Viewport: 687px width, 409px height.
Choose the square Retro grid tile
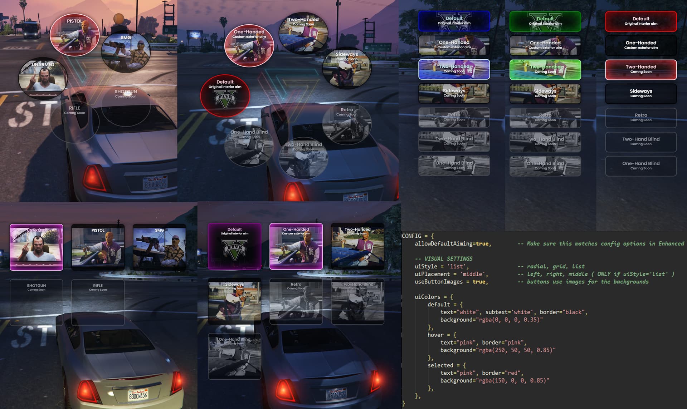296,301
